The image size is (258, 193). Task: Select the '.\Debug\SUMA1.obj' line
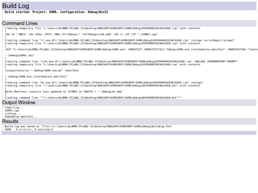tap(20, 55)
